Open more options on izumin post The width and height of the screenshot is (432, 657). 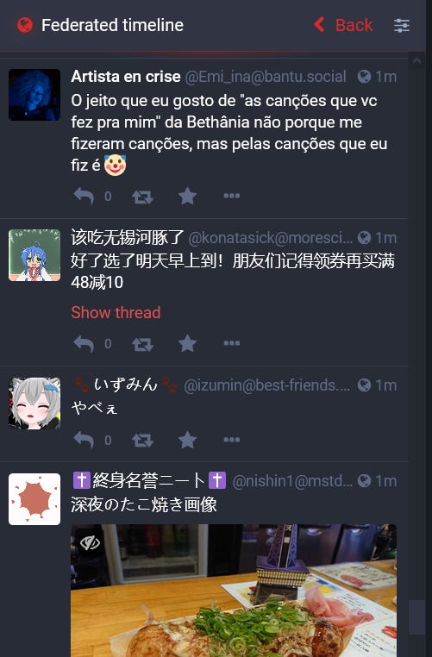[x=232, y=440]
